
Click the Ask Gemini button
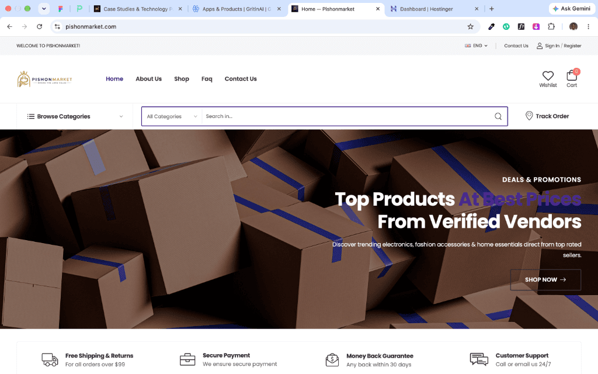(x=572, y=8)
